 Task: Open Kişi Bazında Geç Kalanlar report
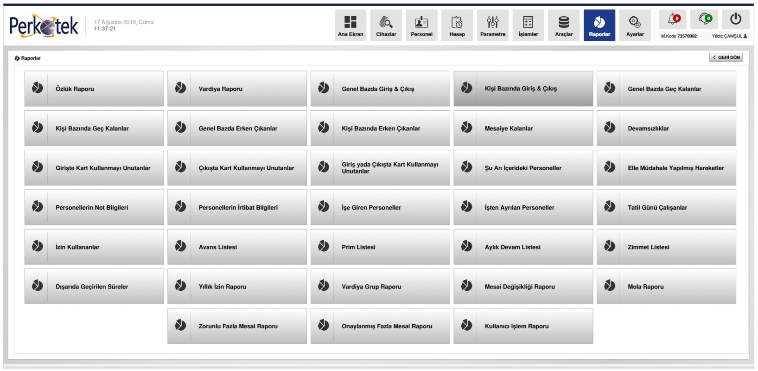(x=94, y=128)
